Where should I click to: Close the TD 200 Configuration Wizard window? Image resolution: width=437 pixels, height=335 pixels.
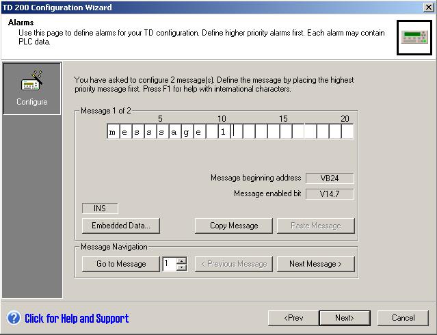pos(428,7)
